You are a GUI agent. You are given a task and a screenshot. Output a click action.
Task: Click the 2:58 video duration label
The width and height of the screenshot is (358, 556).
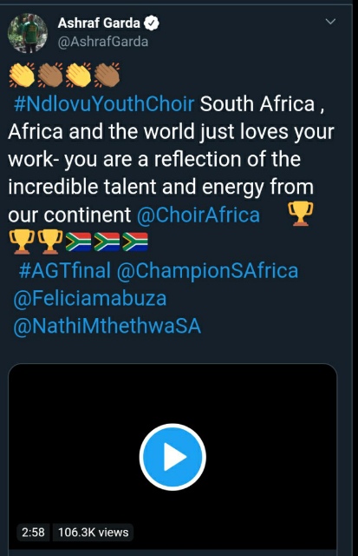tap(33, 533)
